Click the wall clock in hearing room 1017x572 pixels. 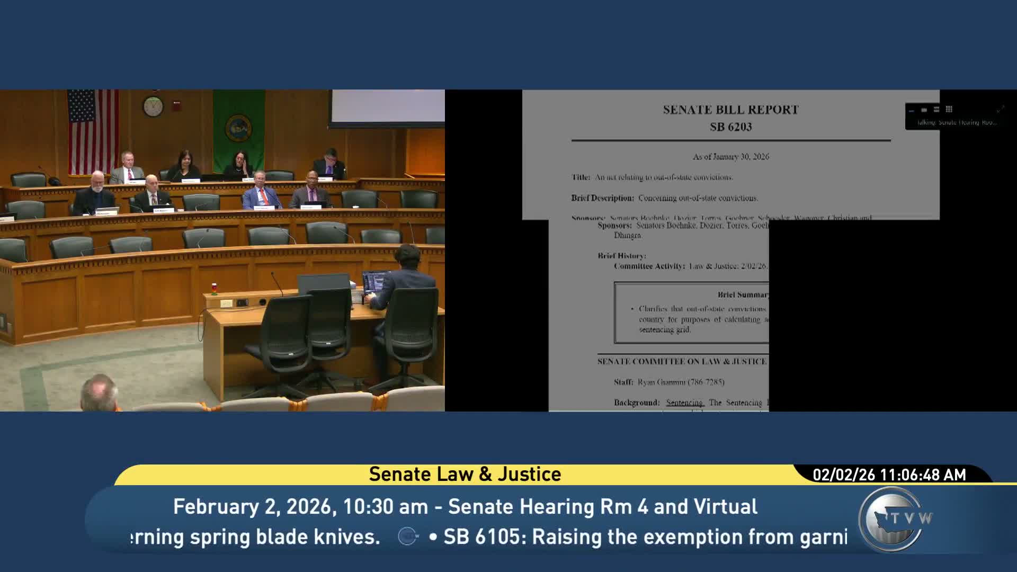pos(153,106)
